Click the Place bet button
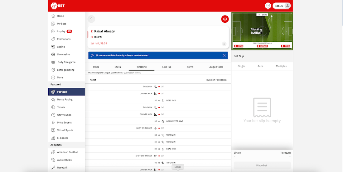The width and height of the screenshot is (343, 172). 262,165
